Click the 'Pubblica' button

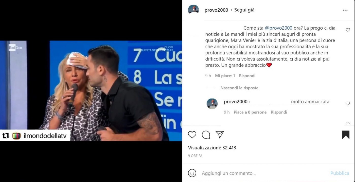340,173
